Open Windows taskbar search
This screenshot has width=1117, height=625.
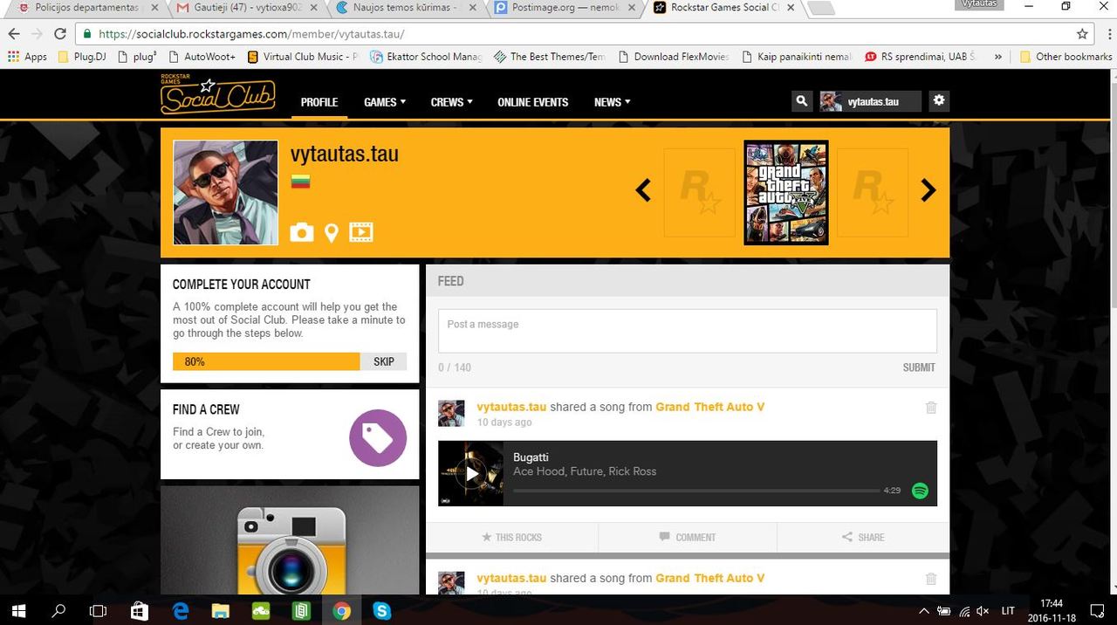pyautogui.click(x=58, y=610)
